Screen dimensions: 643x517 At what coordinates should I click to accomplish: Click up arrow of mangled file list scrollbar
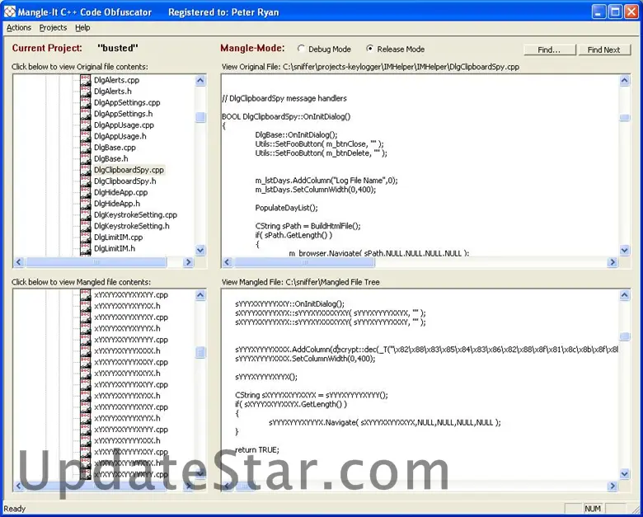pos(200,295)
